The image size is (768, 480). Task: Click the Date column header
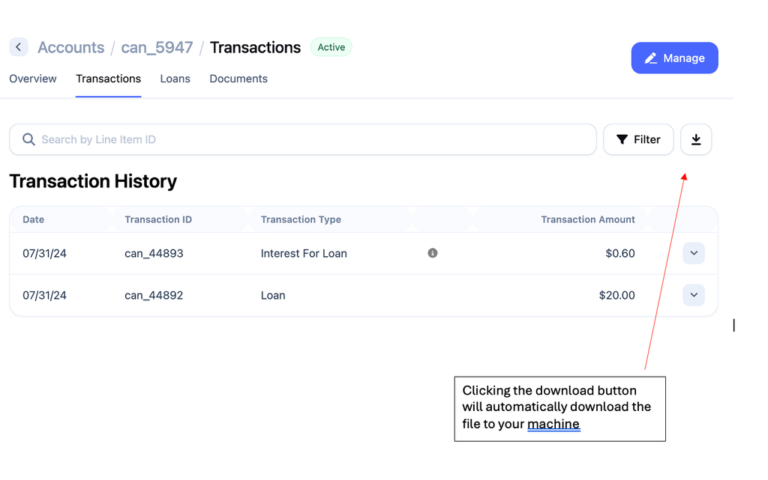point(34,219)
